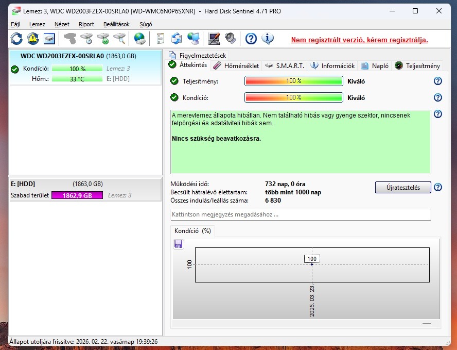Screen dimensions: 457x350
Task: Select the E: [HDD] partition entry
Action: point(85,190)
